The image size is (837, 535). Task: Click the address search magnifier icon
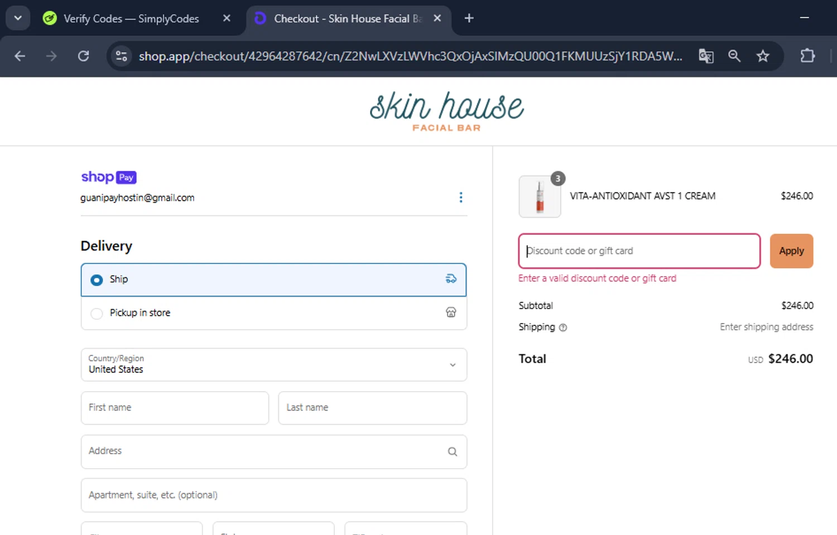[453, 452]
